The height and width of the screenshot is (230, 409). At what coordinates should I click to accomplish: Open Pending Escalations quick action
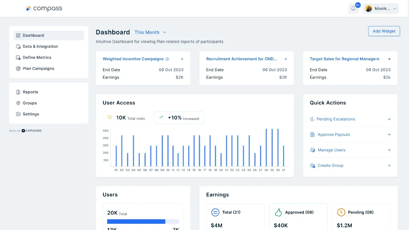pyautogui.click(x=336, y=119)
